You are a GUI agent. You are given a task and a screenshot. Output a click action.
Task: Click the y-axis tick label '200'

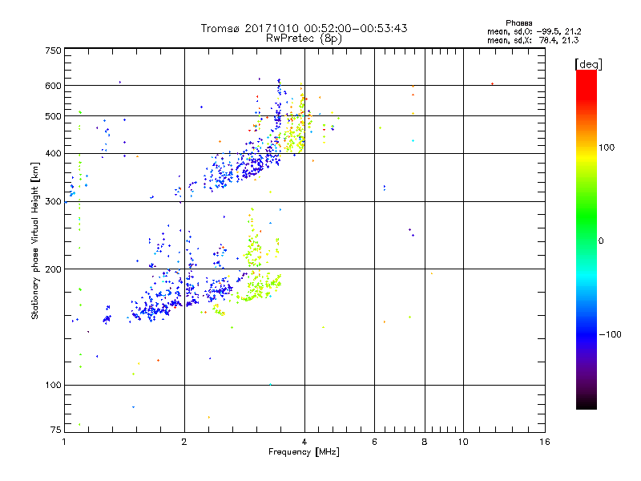(53, 269)
